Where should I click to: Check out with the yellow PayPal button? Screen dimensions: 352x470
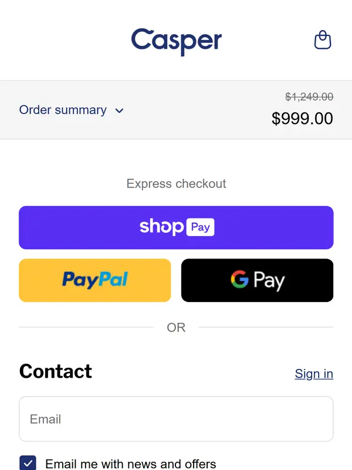pyautogui.click(x=95, y=280)
